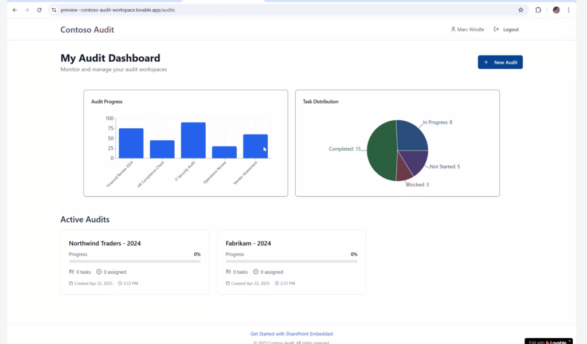The height and width of the screenshot is (344, 587).
Task: Click the Fabrikam progress bar
Action: (x=292, y=262)
